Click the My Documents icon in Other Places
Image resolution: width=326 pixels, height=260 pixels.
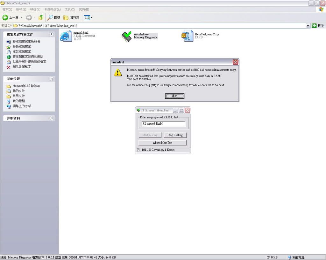click(x=9, y=91)
